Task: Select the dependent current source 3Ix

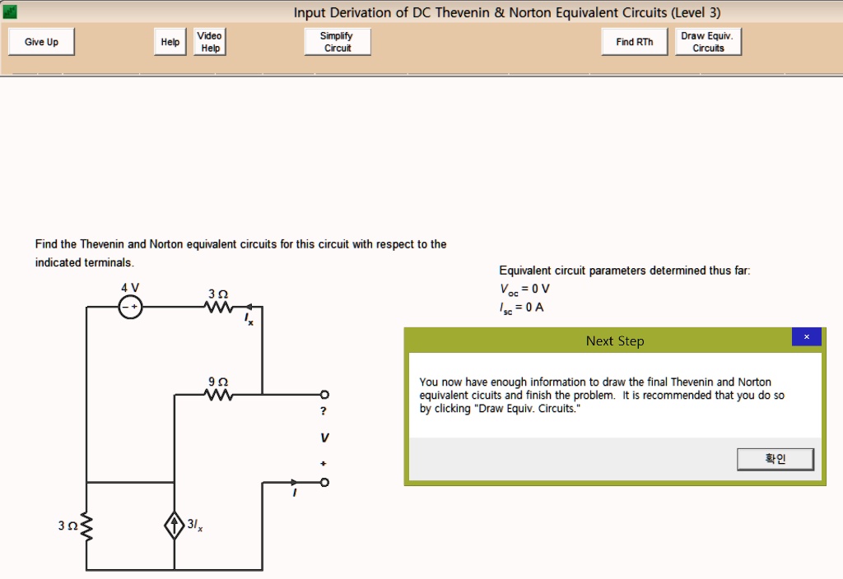Action: [174, 525]
